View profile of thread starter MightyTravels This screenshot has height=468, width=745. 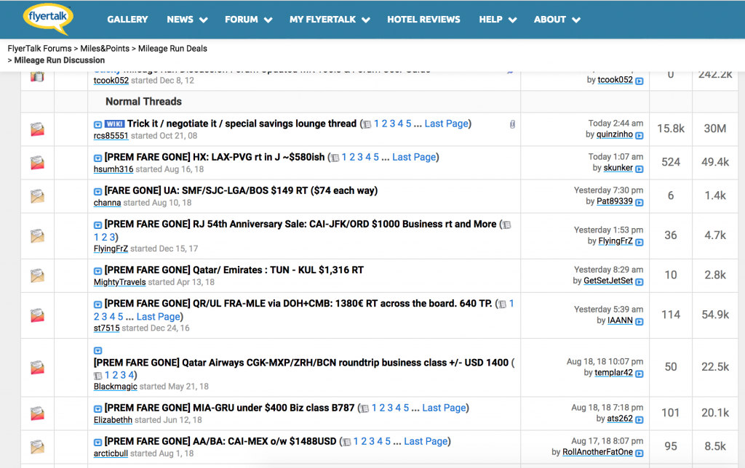coord(120,282)
